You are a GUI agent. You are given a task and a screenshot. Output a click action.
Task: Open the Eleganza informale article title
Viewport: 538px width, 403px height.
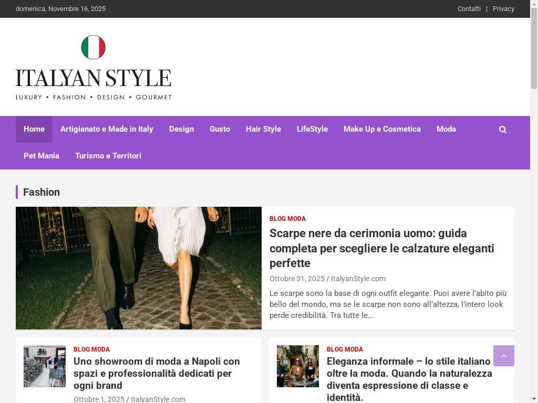409,379
